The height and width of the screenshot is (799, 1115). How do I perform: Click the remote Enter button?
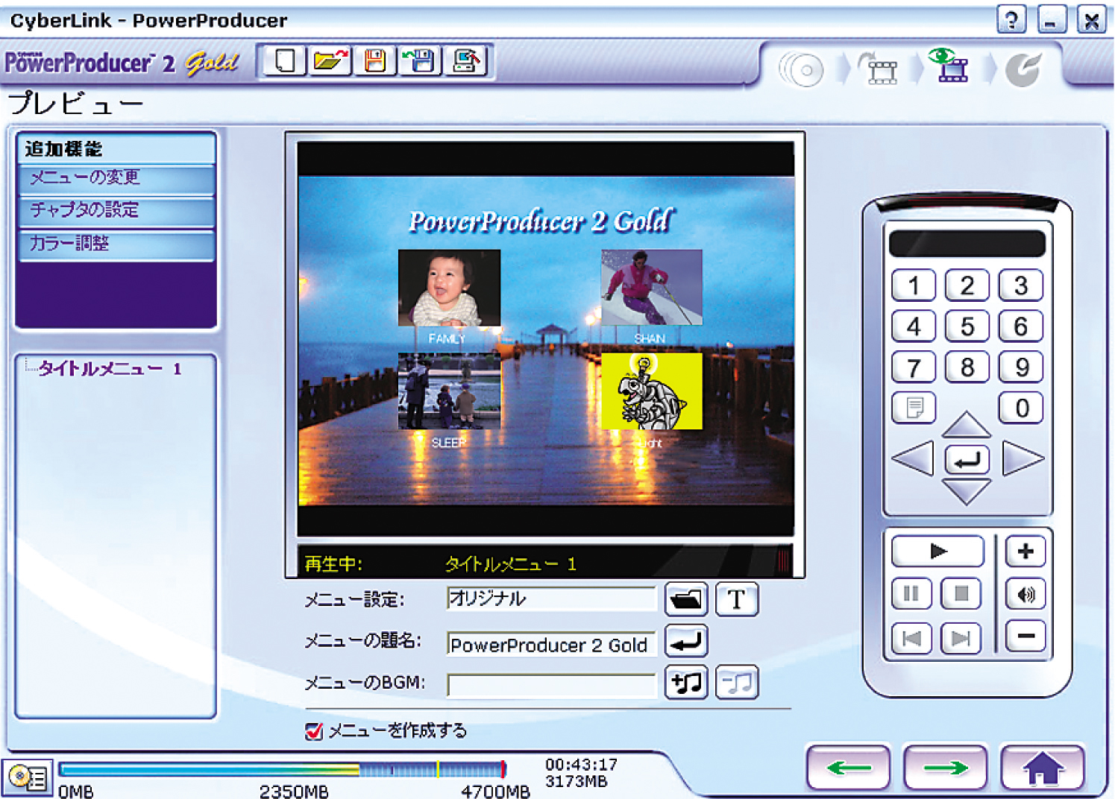[x=967, y=460]
